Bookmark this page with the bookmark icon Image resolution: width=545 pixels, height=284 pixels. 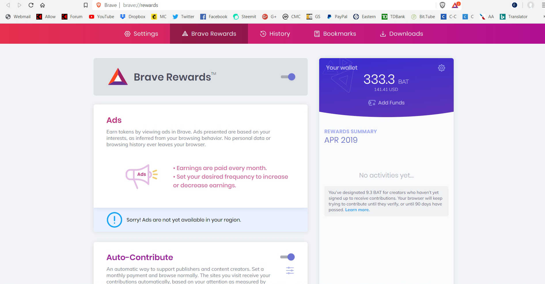(x=86, y=5)
